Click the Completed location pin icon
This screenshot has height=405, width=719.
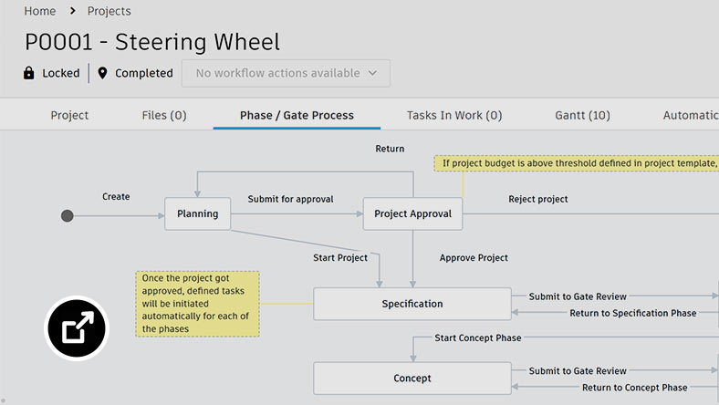(x=102, y=73)
